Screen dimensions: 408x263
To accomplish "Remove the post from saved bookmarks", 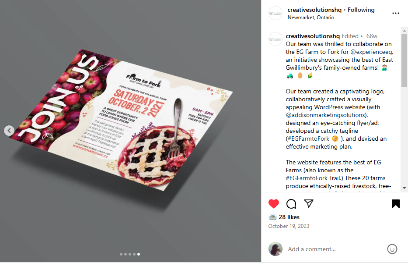I will tap(395, 204).
